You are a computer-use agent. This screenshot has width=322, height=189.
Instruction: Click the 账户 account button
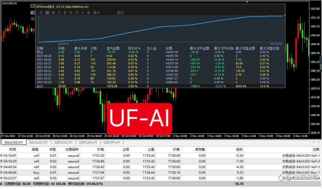tap(96, 13)
